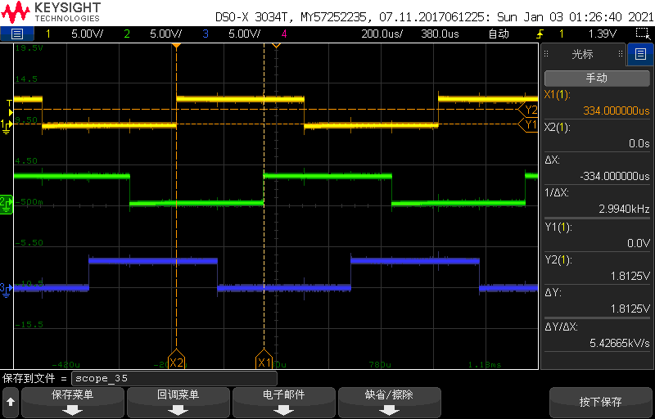Tap delay value 380.0us
655x419 pixels.
440,34
